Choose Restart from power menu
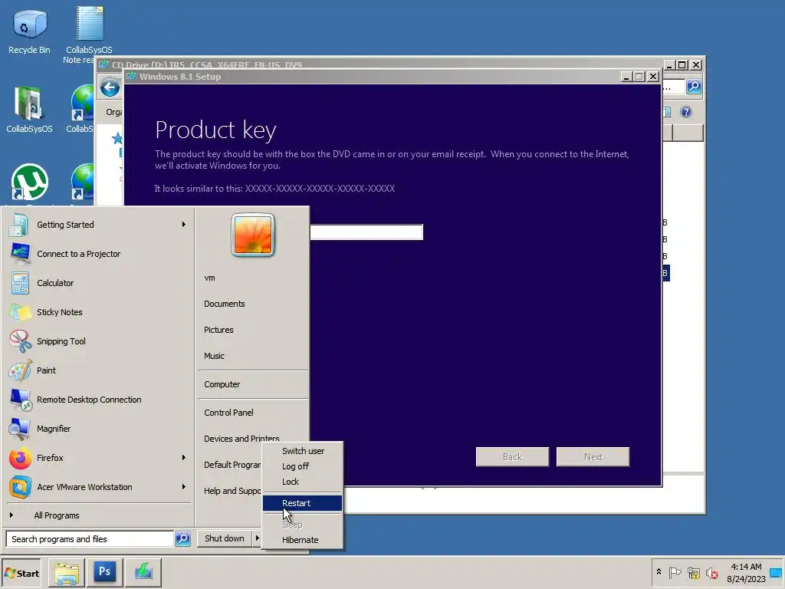The height and width of the screenshot is (589, 785). tap(303, 503)
